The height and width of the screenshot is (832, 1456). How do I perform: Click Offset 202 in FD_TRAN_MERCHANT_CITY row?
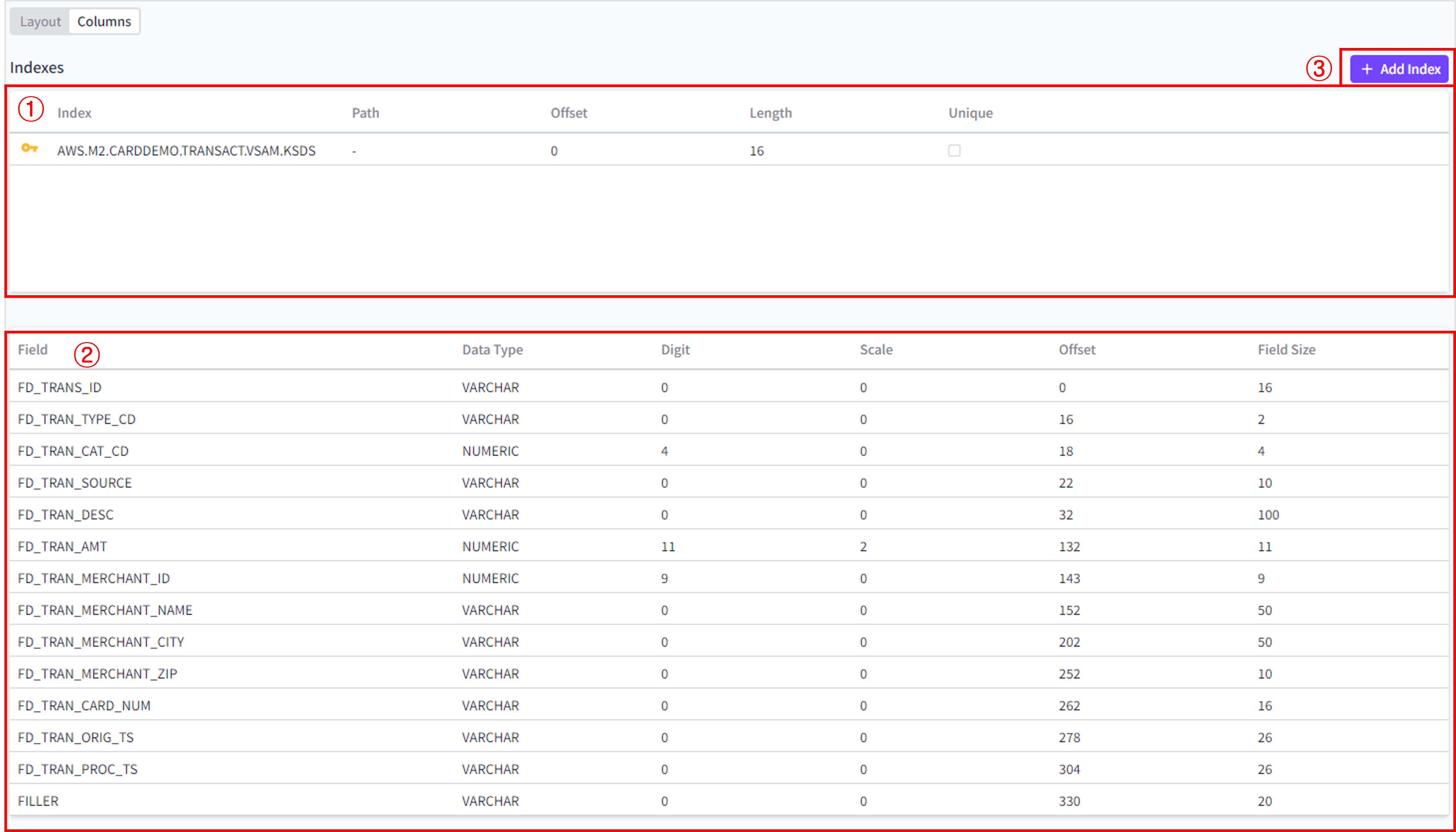(1069, 642)
